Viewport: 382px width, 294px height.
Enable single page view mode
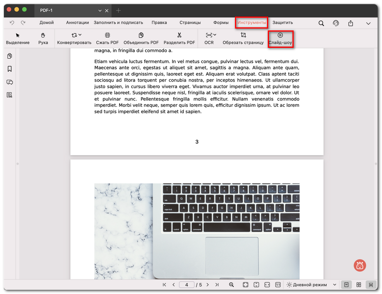346,284
